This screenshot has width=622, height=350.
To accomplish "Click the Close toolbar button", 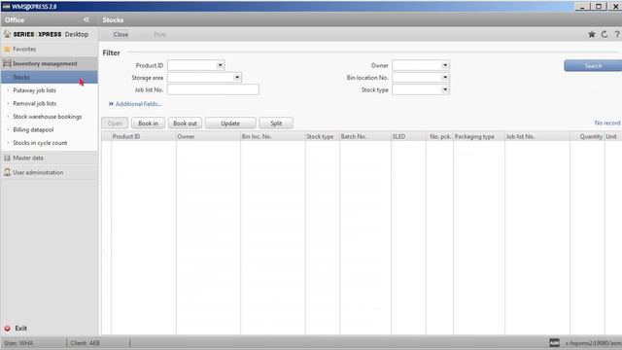I will tap(121, 35).
